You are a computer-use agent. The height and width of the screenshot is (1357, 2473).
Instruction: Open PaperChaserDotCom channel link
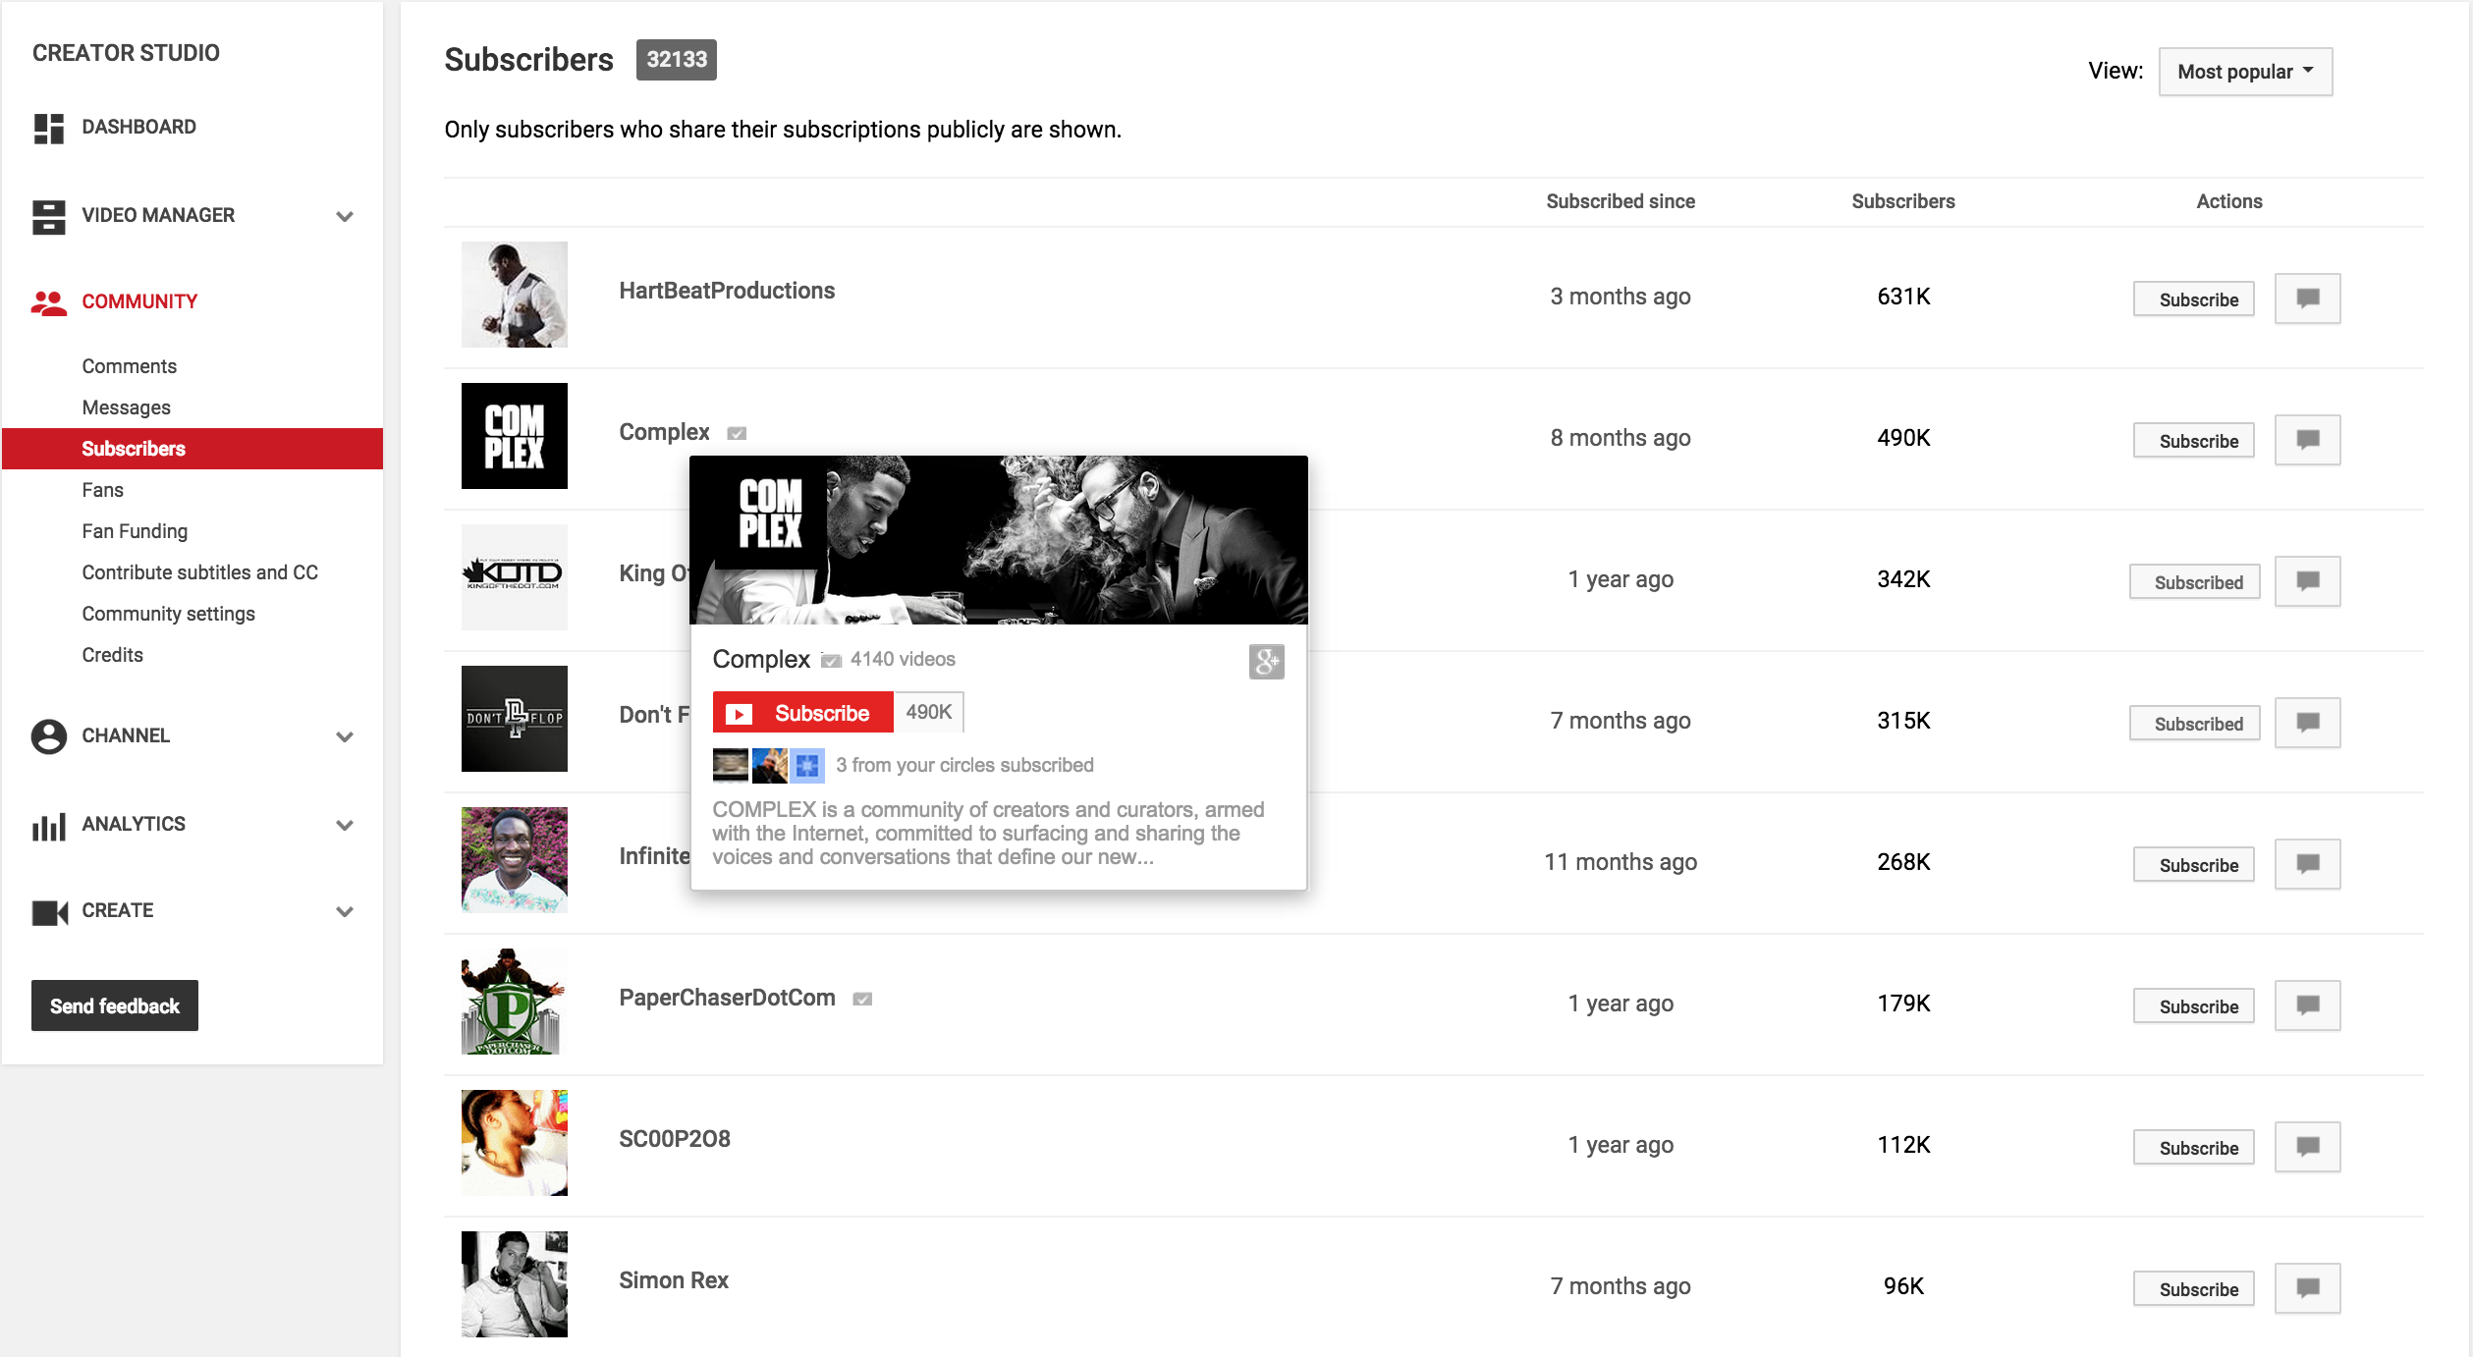(727, 998)
